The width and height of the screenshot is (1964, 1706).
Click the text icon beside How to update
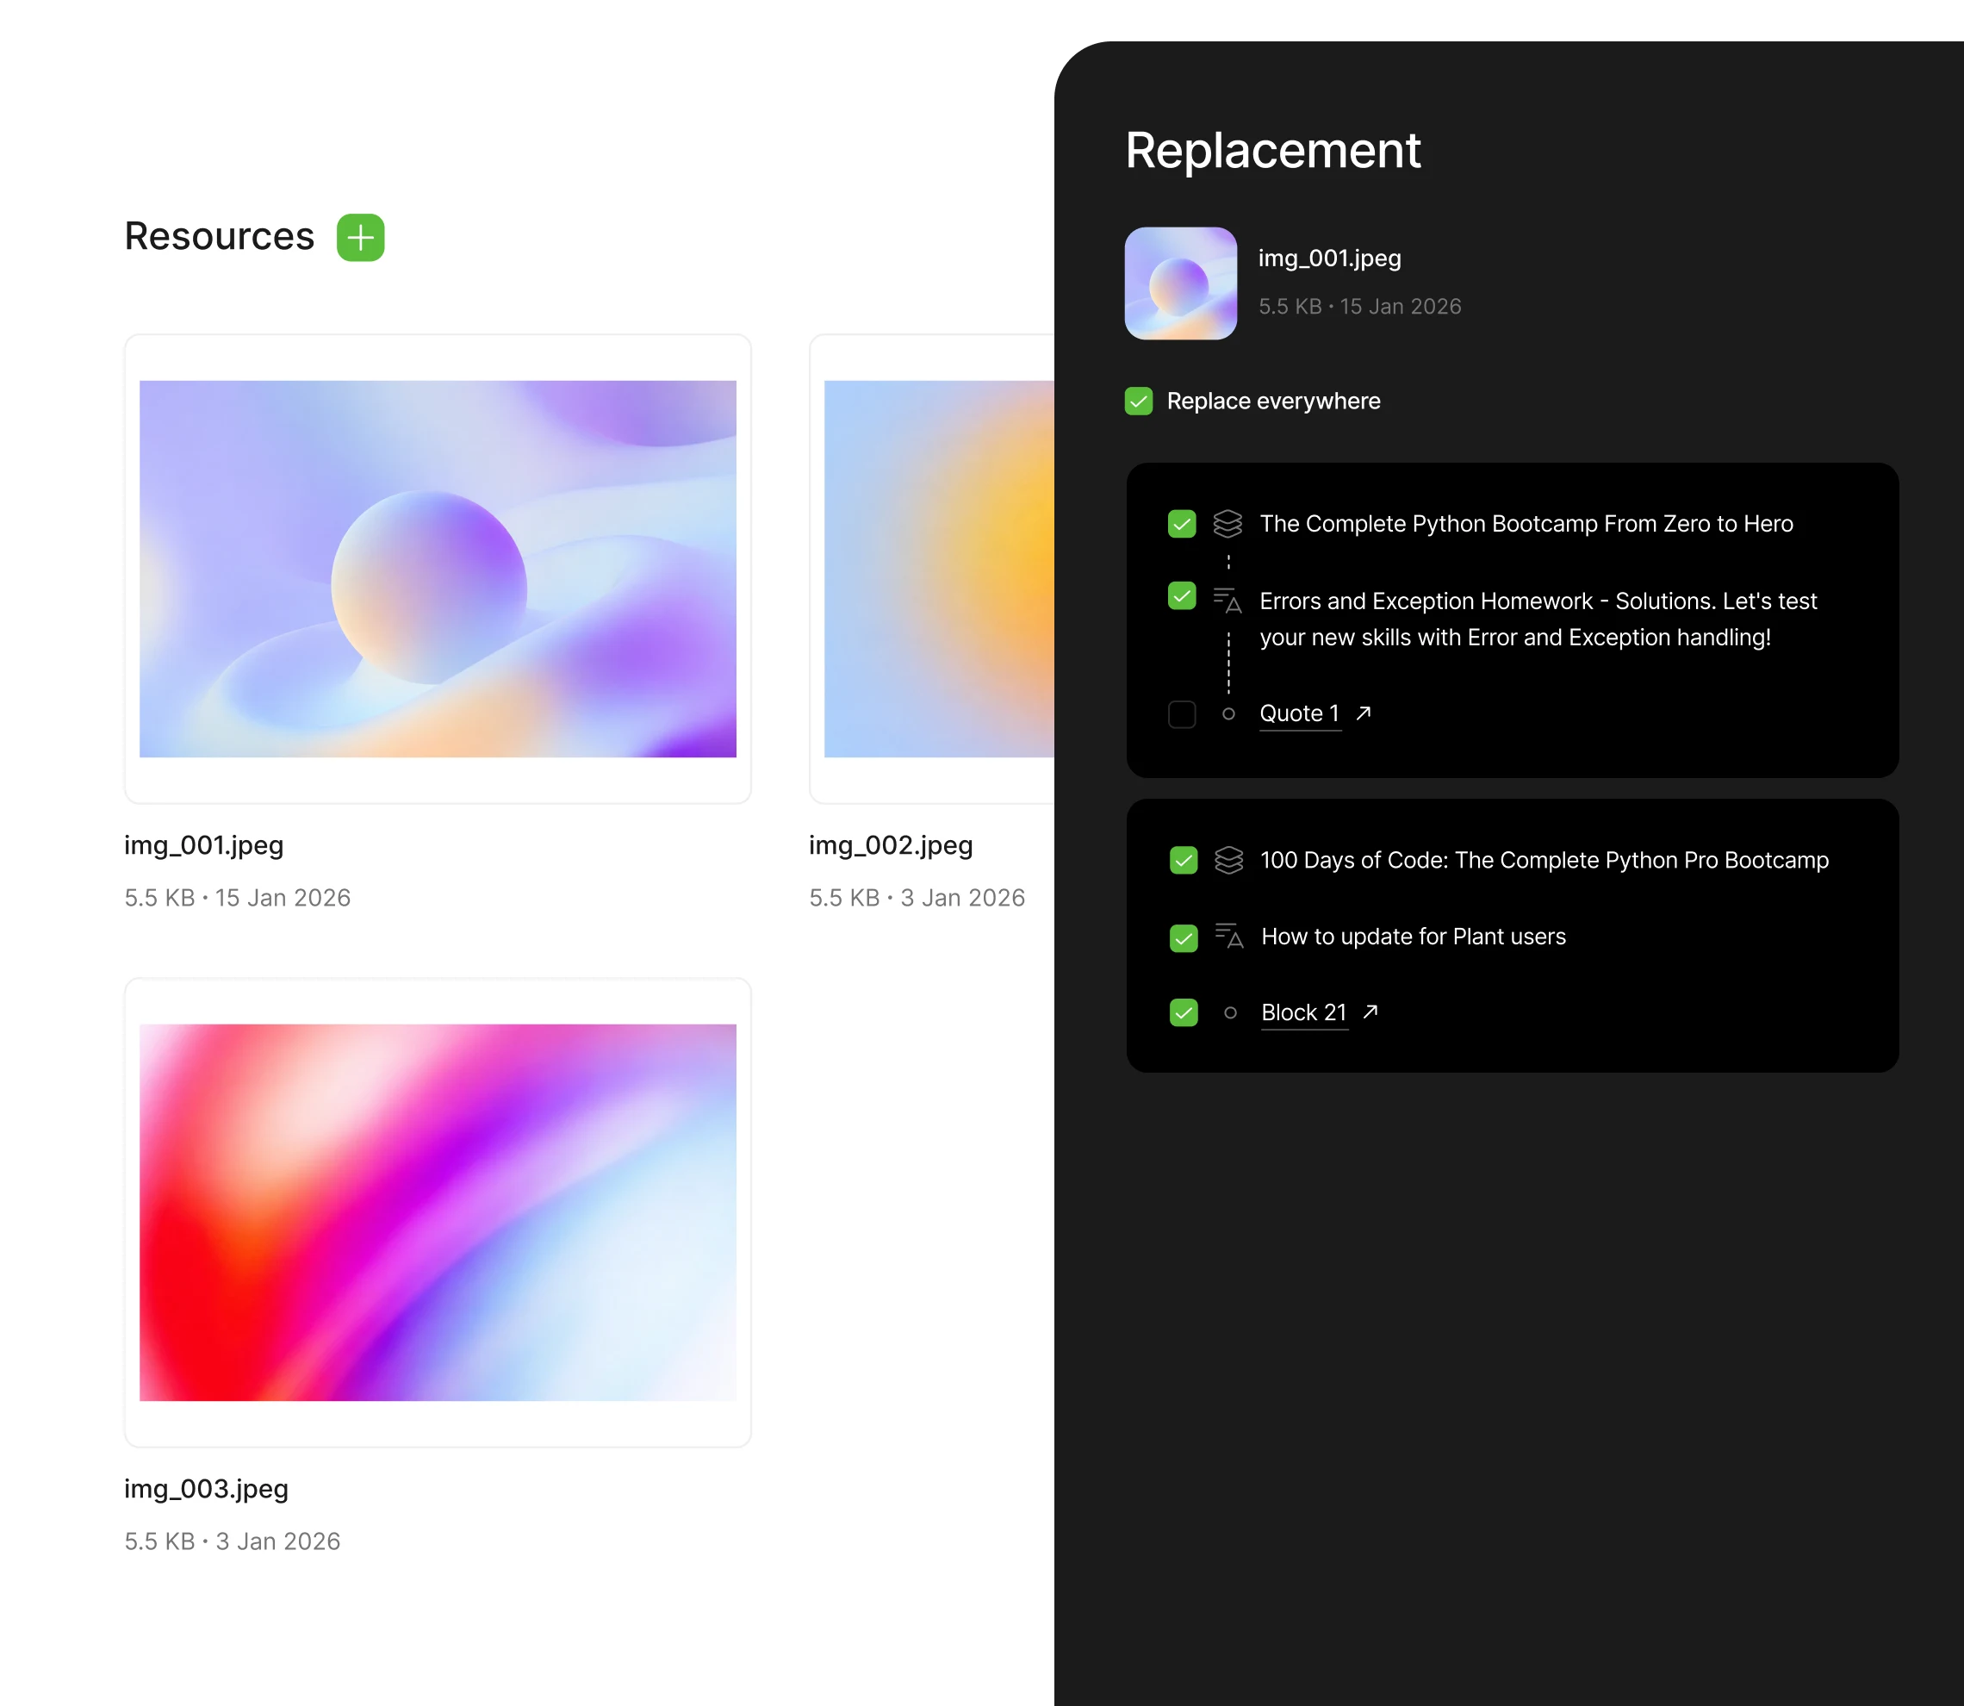1228,936
